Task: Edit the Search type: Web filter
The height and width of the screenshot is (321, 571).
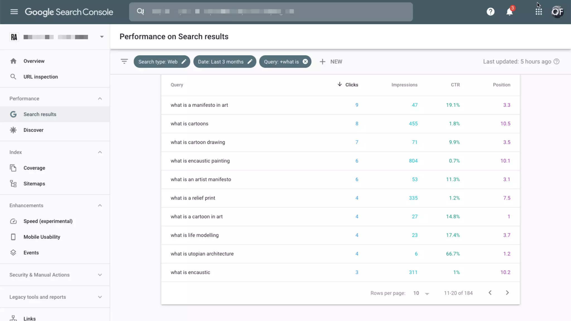Action: [162, 62]
